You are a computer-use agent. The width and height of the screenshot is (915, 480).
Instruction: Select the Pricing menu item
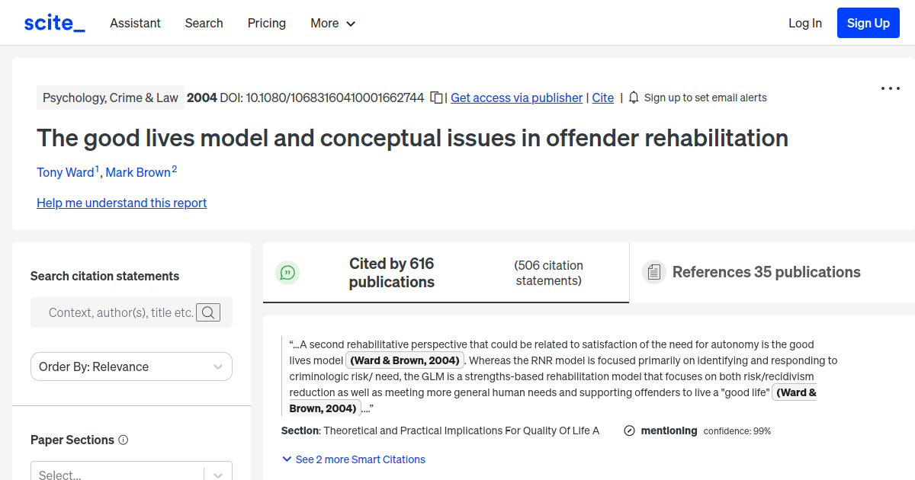(x=266, y=23)
